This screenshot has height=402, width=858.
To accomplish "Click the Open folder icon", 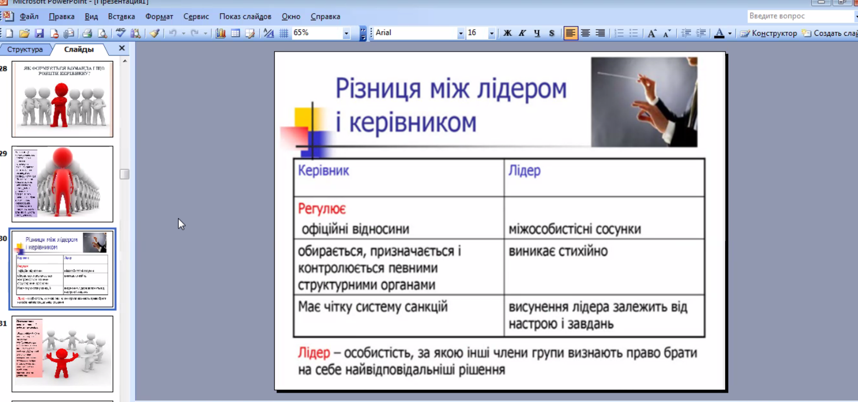I will click(24, 33).
